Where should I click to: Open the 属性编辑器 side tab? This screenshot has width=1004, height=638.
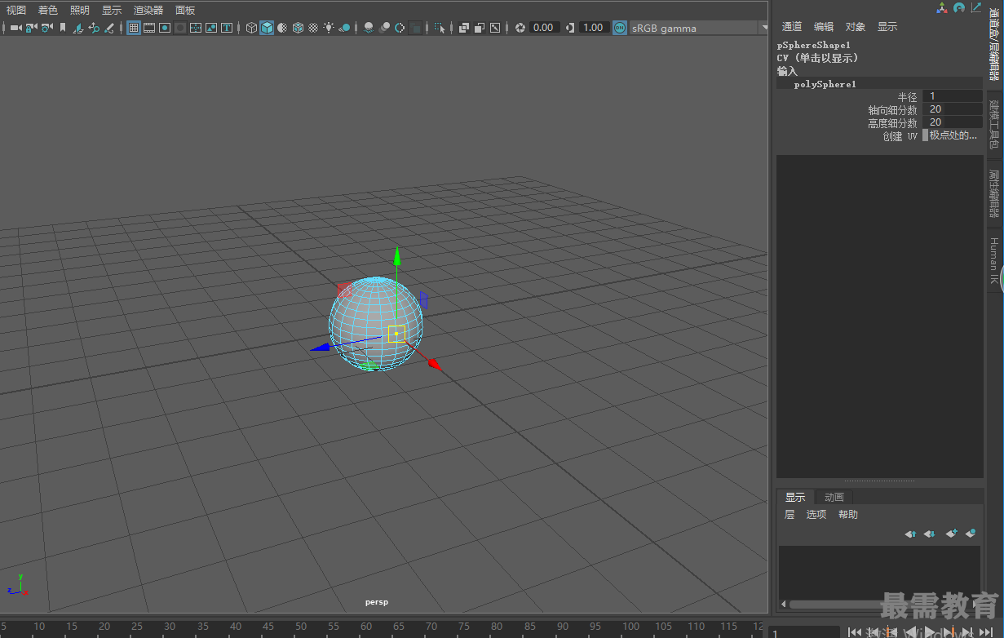[x=993, y=193]
